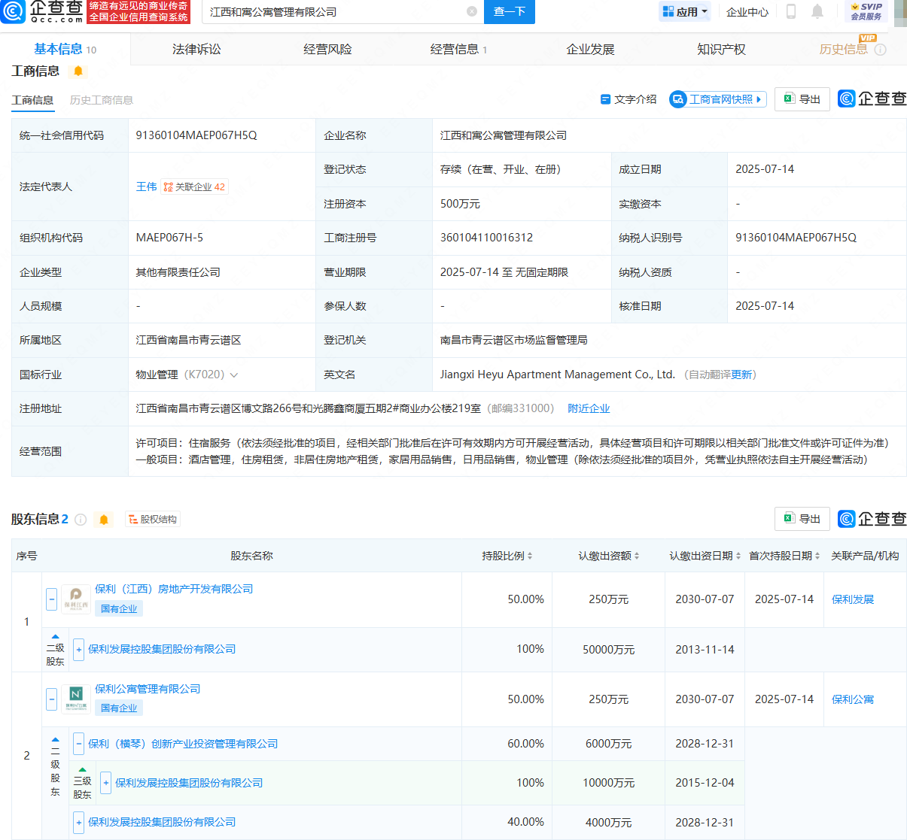Switch to 法律诉讼 tab
Screen dimensions: 907x840
(196, 49)
